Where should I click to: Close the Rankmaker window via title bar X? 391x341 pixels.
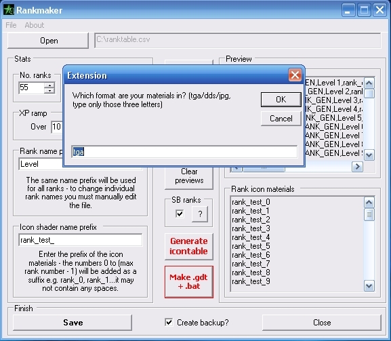(379, 10)
